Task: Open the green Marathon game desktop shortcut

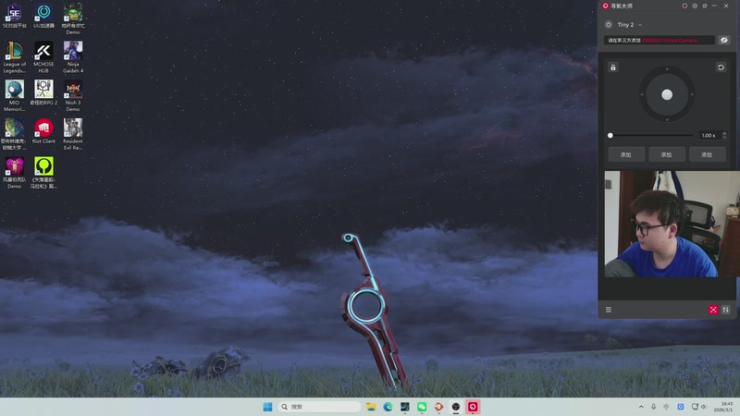Action: 43,173
